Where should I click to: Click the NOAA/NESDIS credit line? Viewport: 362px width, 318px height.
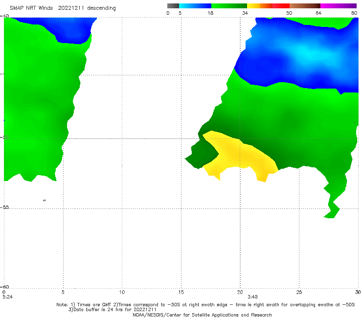pyautogui.click(x=202, y=315)
